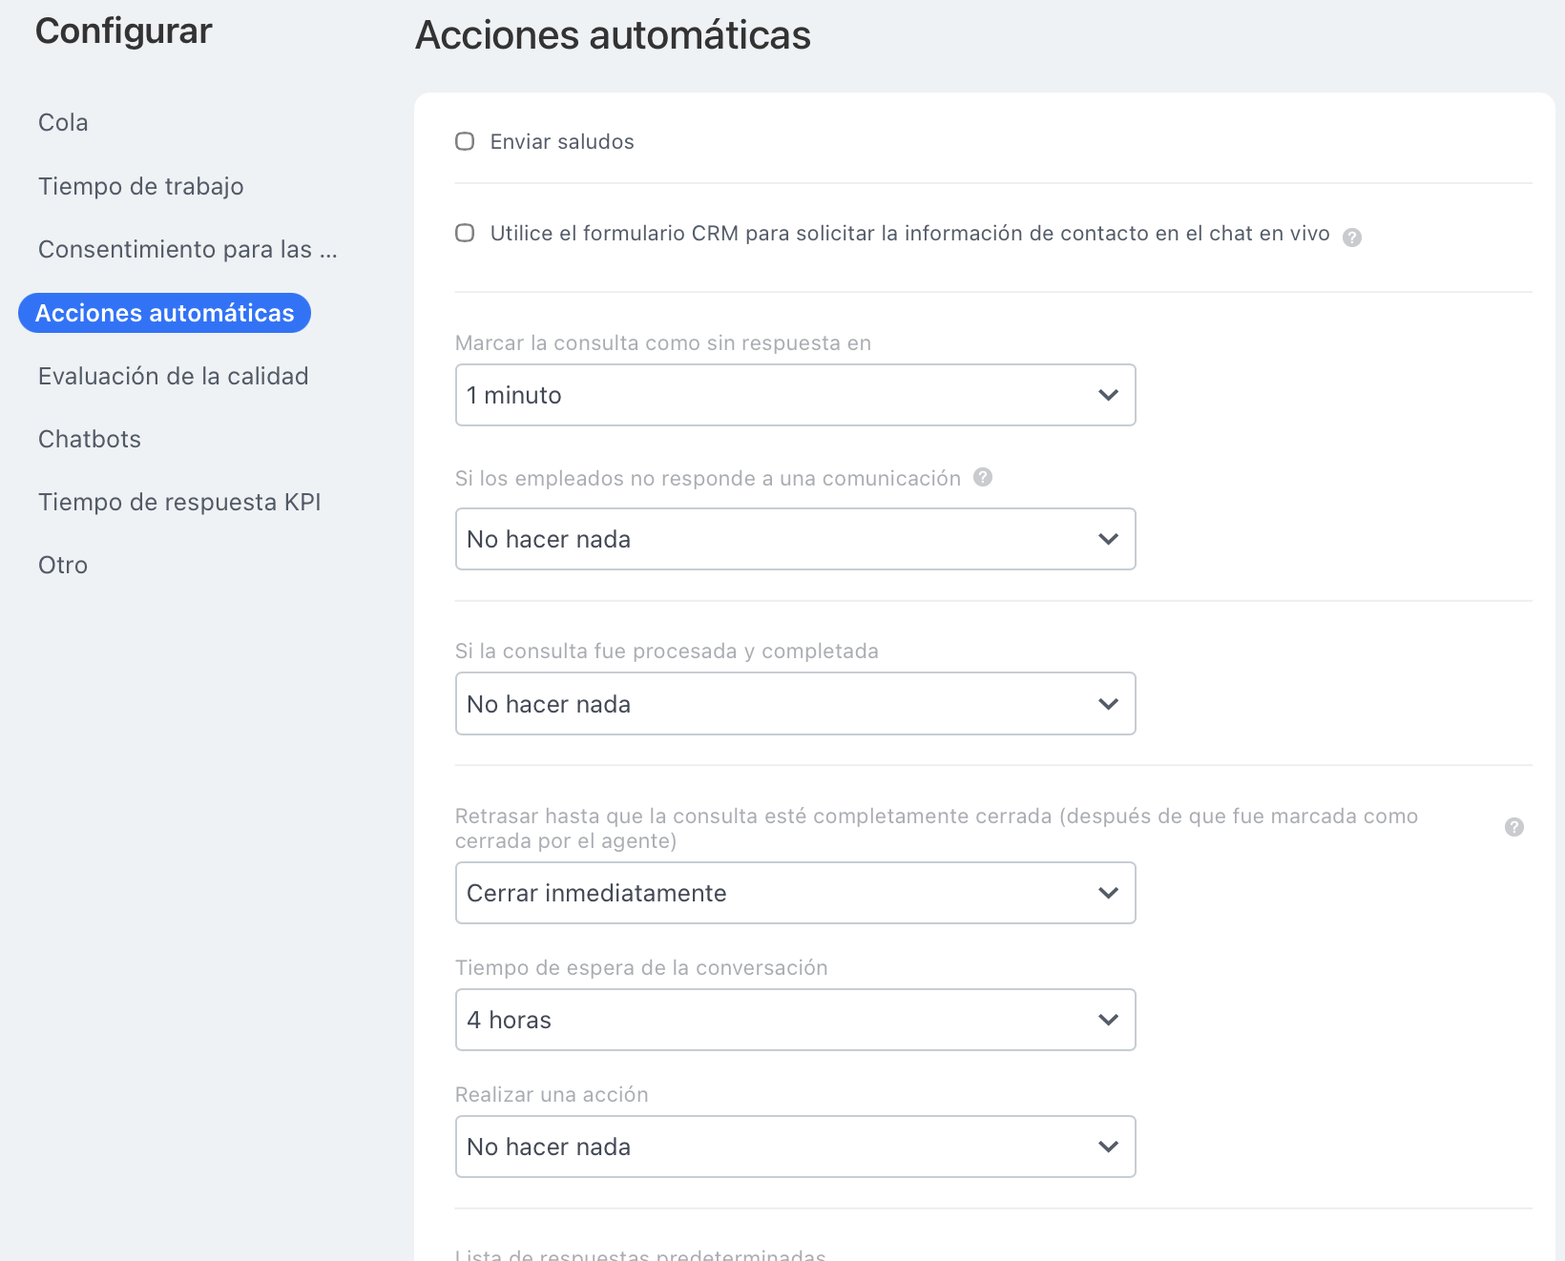The width and height of the screenshot is (1565, 1261).
Task: Expand dropdown under Si los empleados no responde
Action: click(795, 539)
